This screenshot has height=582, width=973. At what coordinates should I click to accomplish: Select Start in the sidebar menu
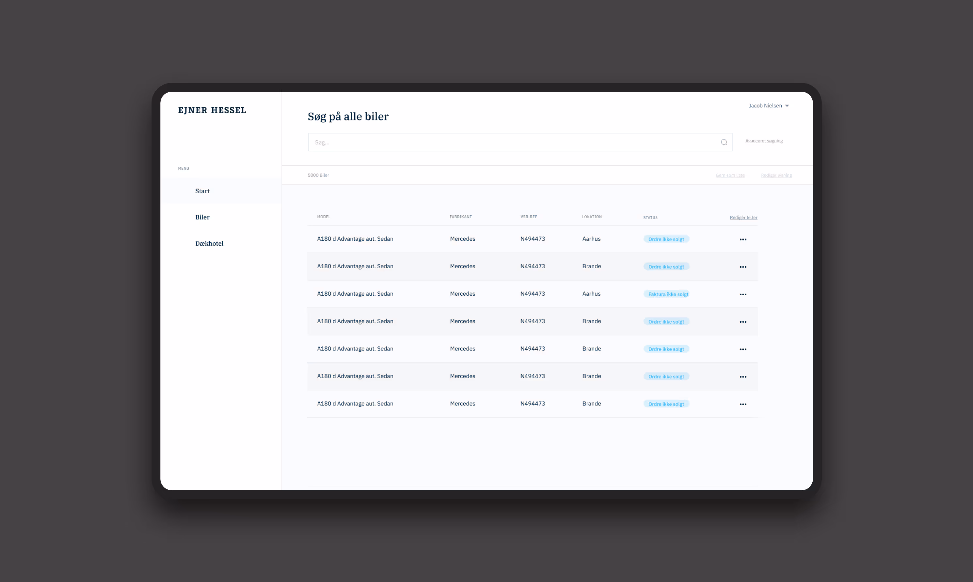[202, 191]
